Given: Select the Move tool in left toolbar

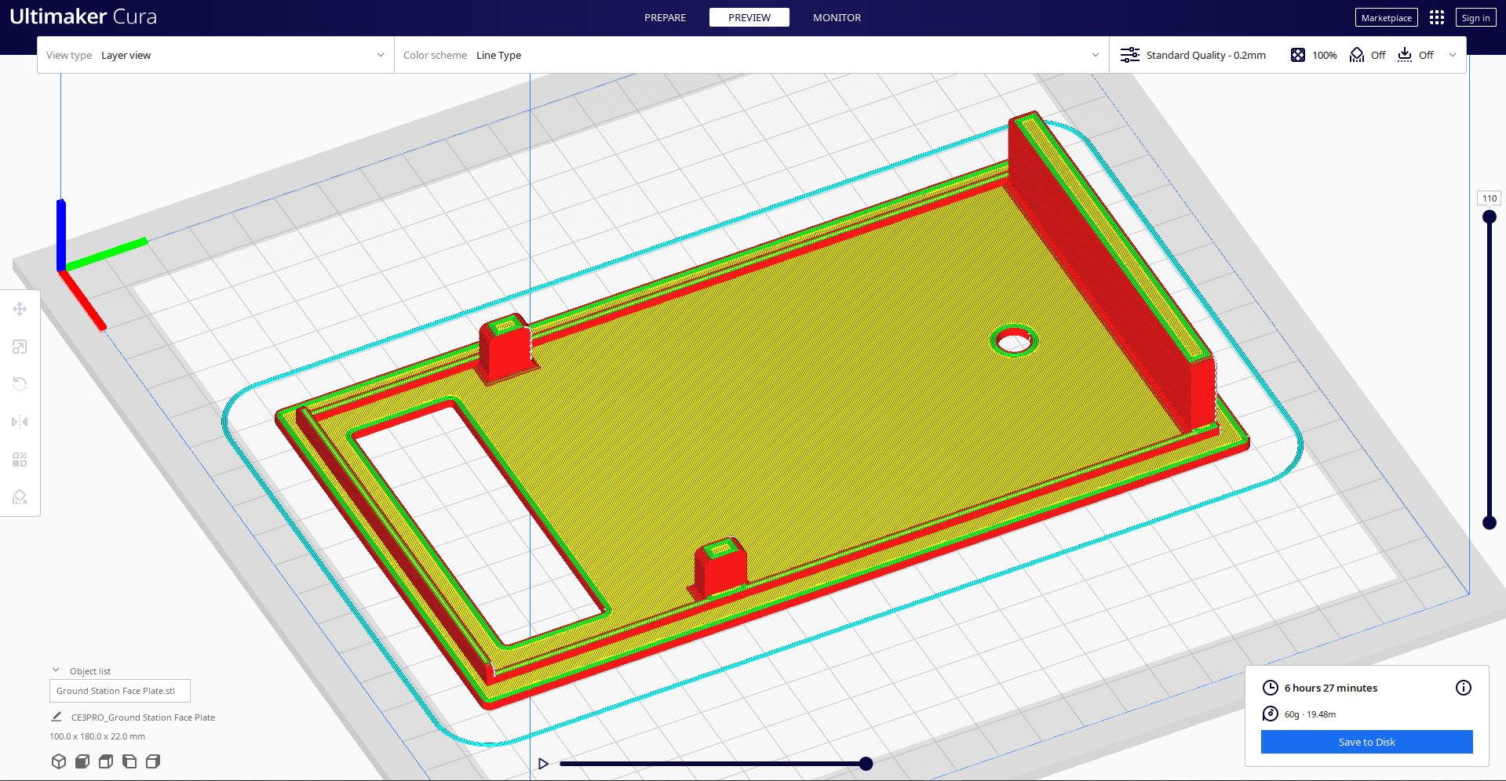Looking at the screenshot, I should click(20, 309).
